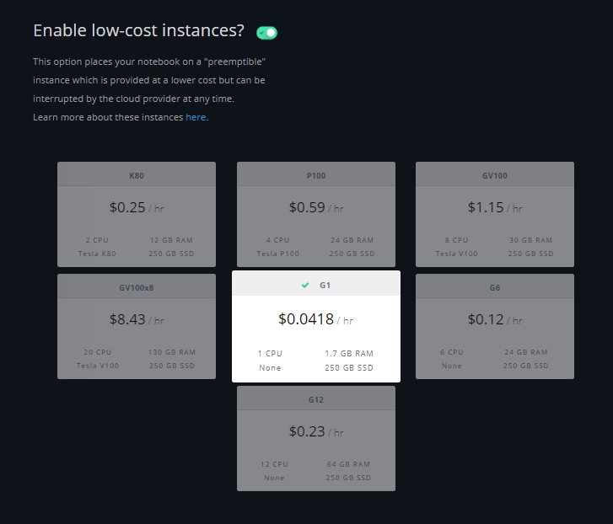Select the K80 instance card
Image resolution: width=613 pixels, height=524 pixels.
(x=137, y=215)
